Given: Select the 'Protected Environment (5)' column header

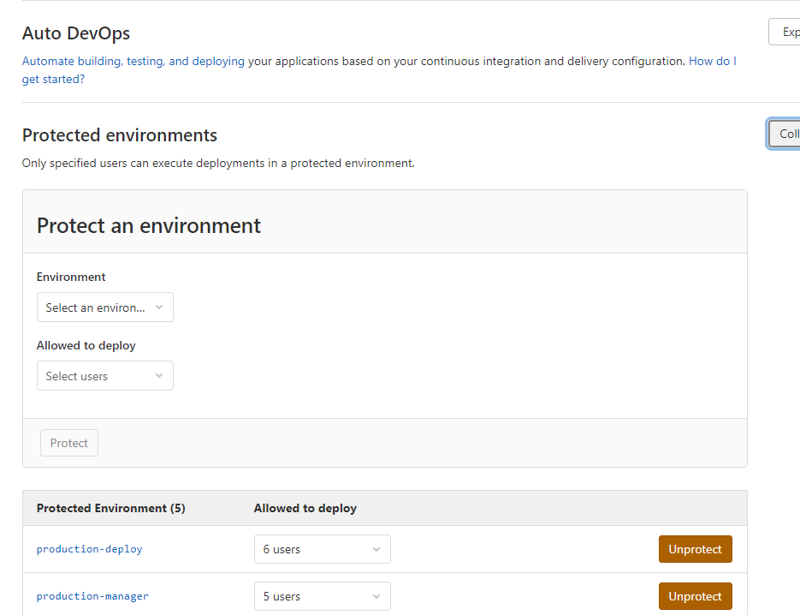Looking at the screenshot, I should click(x=110, y=508).
